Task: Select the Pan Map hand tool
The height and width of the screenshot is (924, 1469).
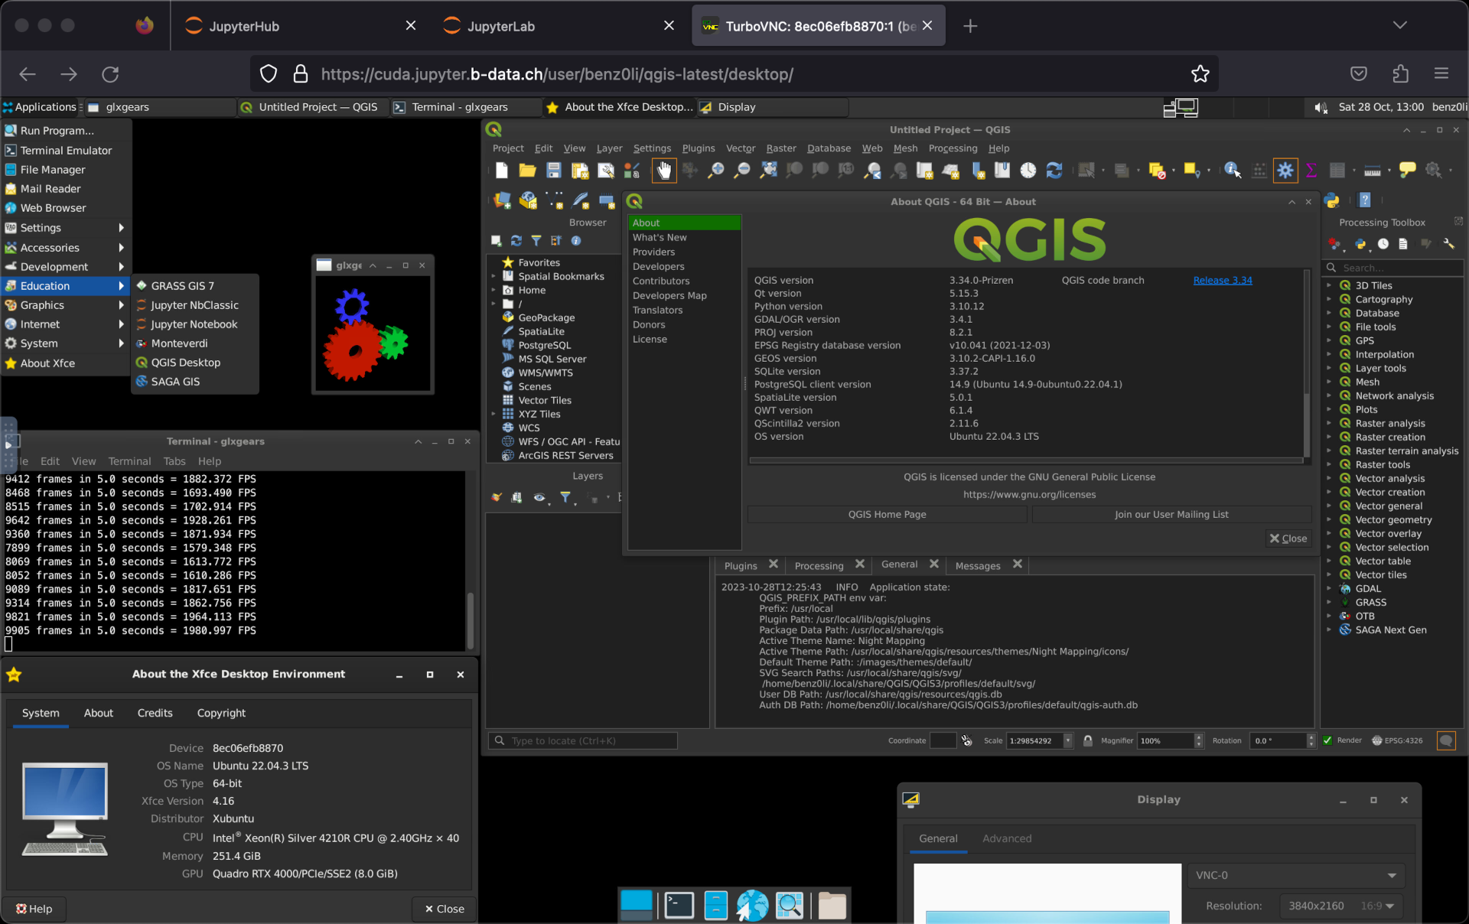Action: click(x=663, y=171)
